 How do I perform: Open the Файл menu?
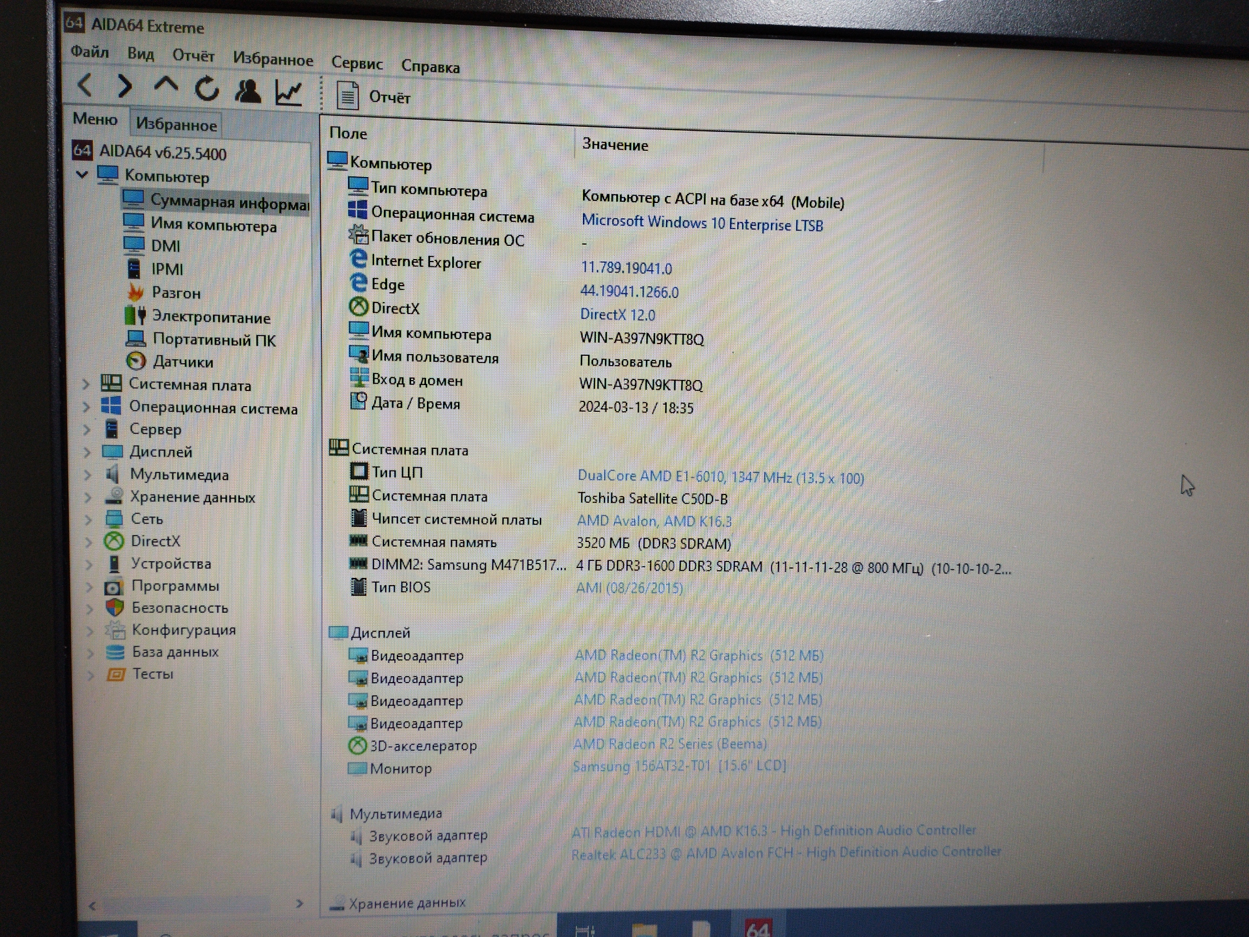tap(90, 51)
